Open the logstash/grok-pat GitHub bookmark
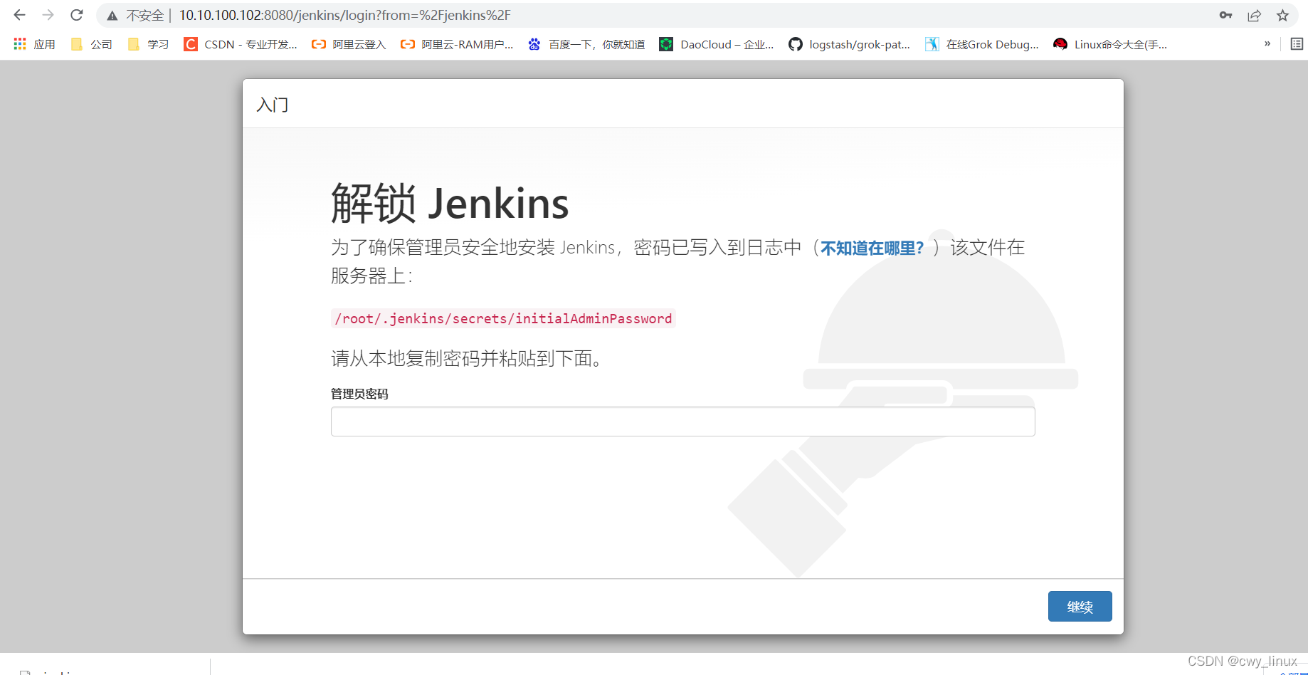Viewport: 1308px width, 675px height. click(x=850, y=44)
